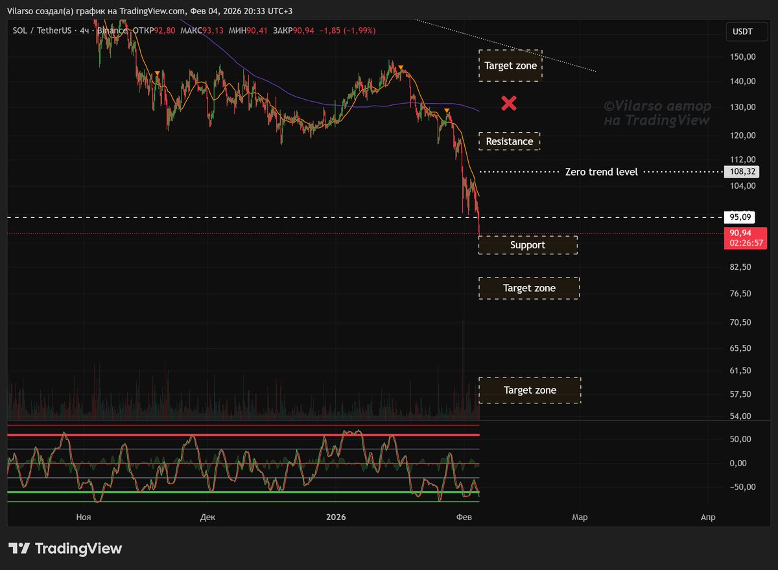Viewport: 778px width, 570px height.
Task: Click the 95,09 price axis label
Action: (x=740, y=217)
